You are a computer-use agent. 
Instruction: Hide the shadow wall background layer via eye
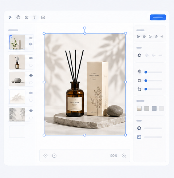point(31,111)
